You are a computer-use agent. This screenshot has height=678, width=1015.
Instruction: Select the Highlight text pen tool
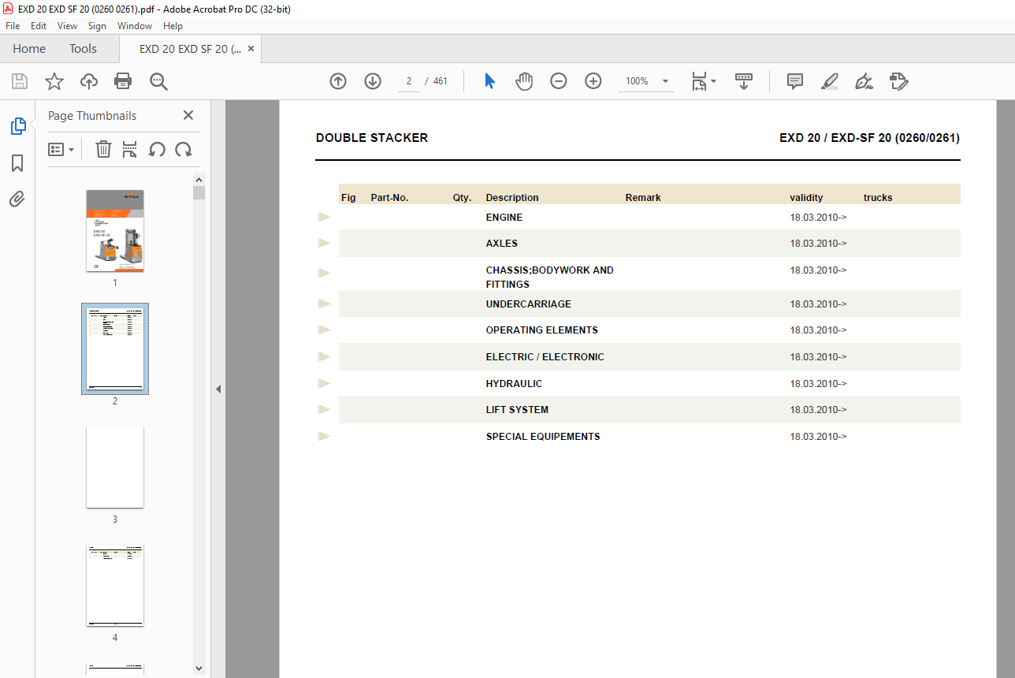[x=830, y=81]
